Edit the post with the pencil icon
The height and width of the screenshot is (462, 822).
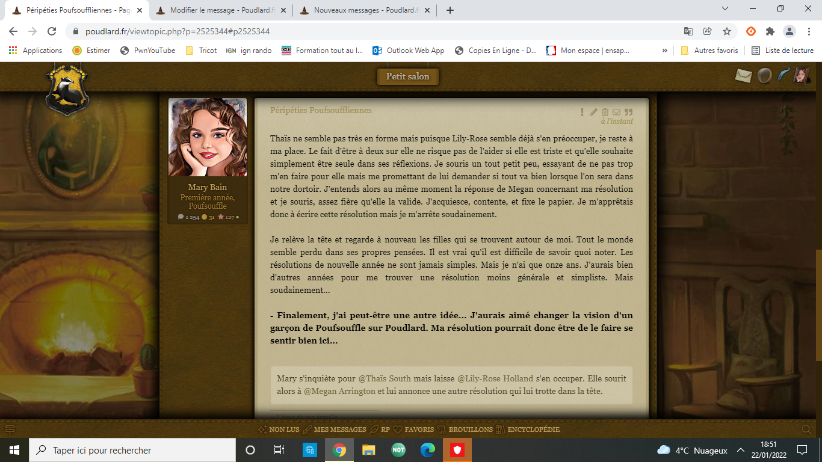click(x=593, y=112)
